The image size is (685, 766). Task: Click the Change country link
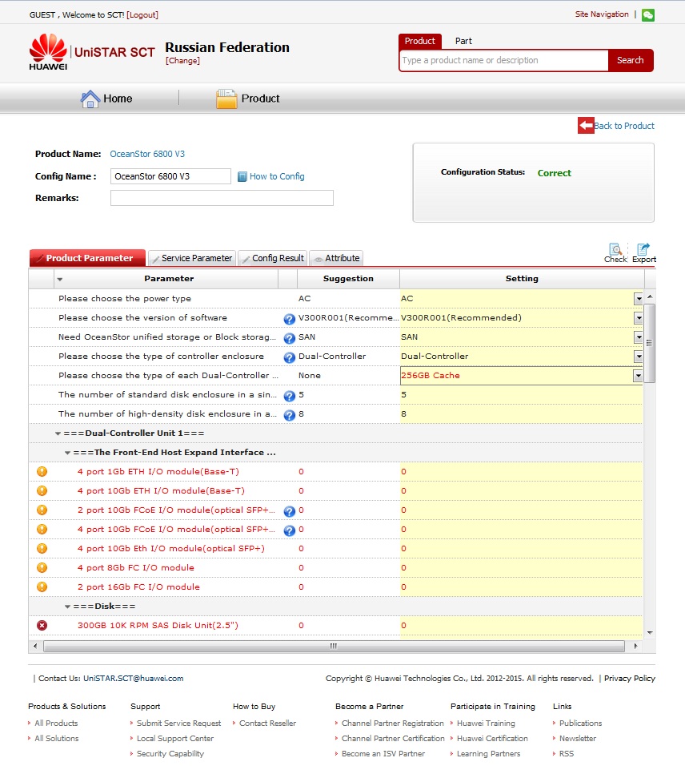pos(182,61)
